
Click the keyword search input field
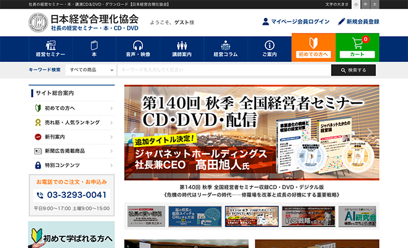pos(224,70)
